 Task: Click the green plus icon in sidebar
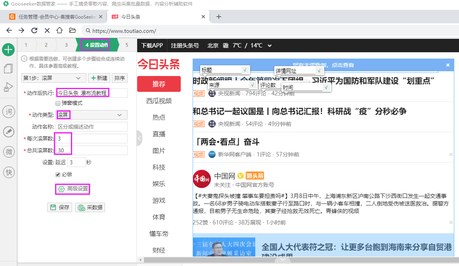[8, 50]
